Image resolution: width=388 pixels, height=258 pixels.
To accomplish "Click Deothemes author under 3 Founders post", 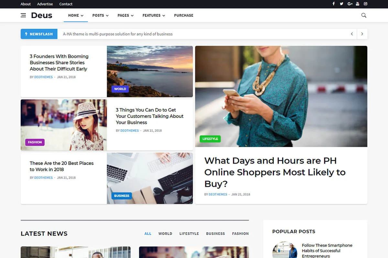I will pyautogui.click(x=43, y=77).
